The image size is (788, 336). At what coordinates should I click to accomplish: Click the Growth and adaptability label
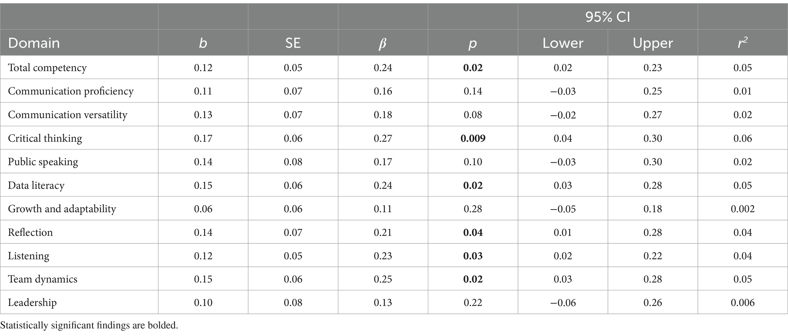(62, 209)
